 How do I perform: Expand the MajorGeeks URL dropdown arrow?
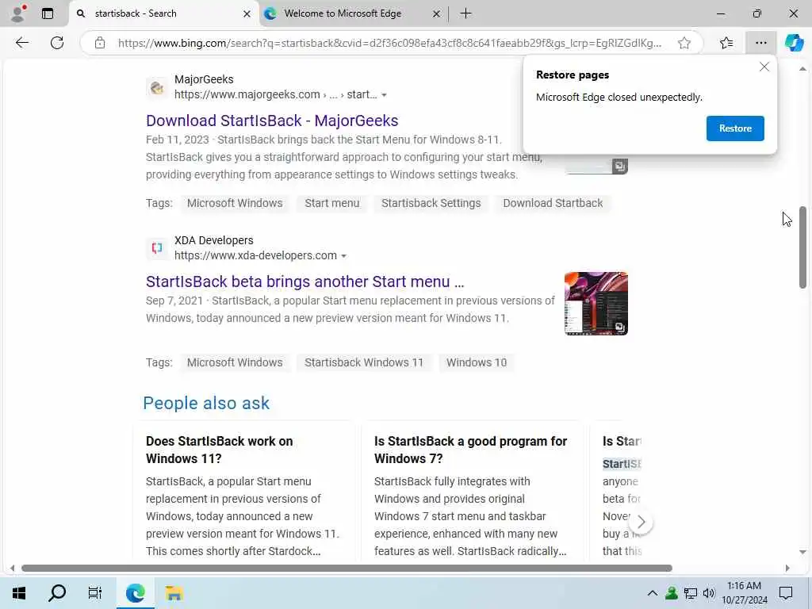(x=384, y=95)
